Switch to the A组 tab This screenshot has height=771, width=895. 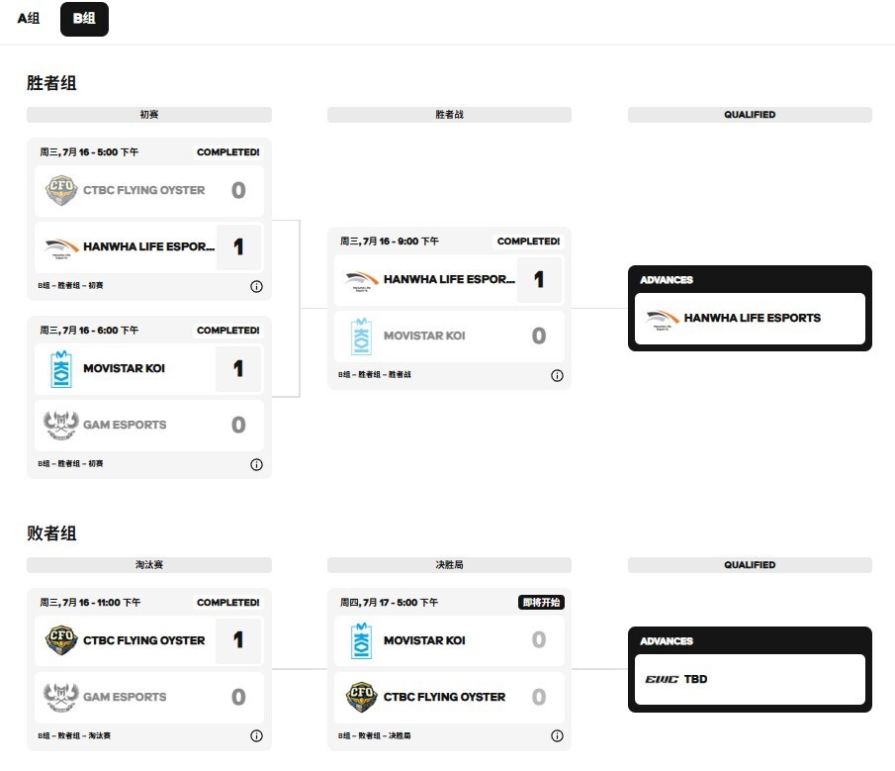[x=29, y=19]
